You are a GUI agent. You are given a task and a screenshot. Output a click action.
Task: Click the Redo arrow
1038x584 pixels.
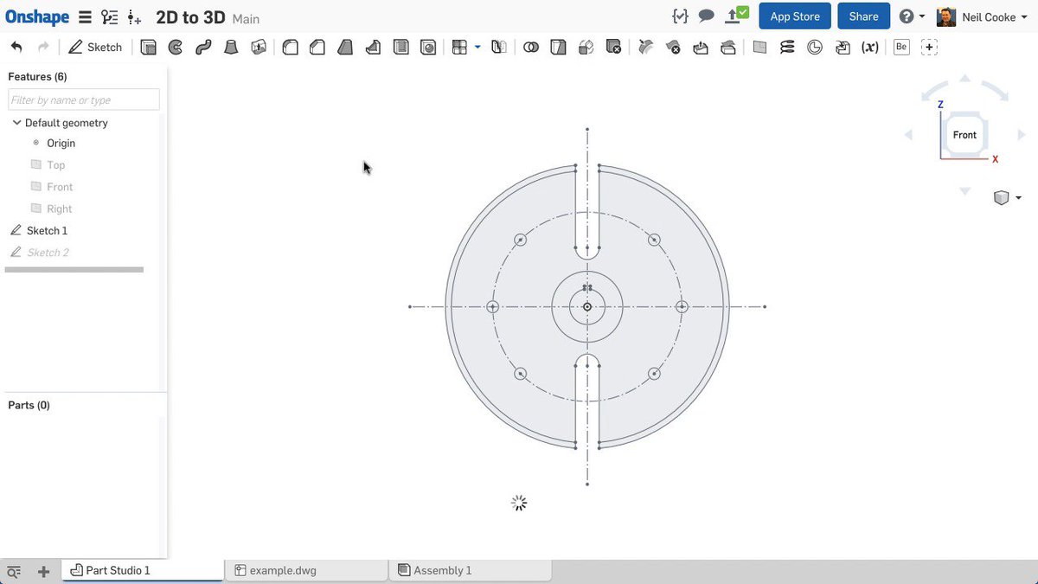point(43,47)
